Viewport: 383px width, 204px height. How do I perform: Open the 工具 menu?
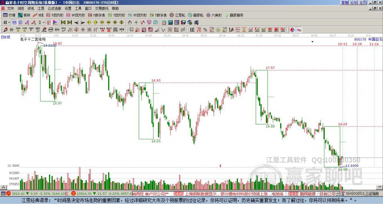point(78,9)
